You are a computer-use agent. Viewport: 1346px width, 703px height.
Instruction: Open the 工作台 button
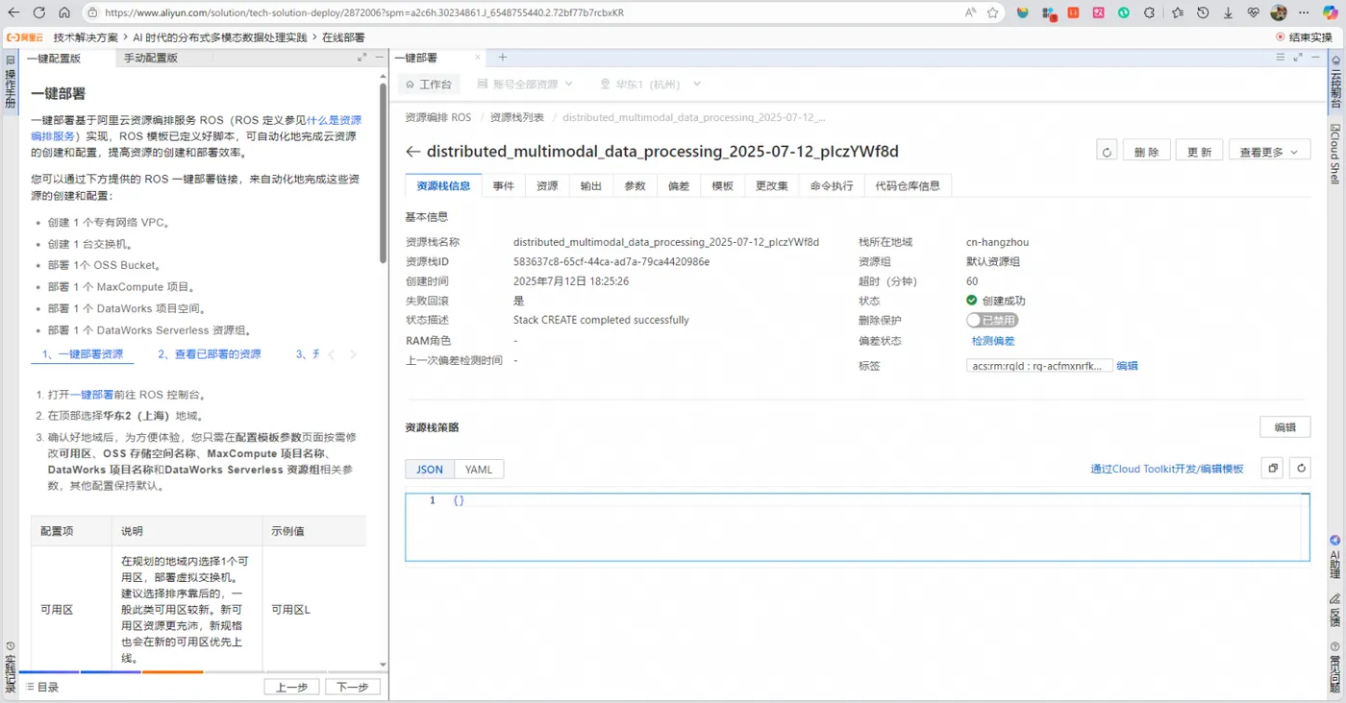click(x=429, y=85)
